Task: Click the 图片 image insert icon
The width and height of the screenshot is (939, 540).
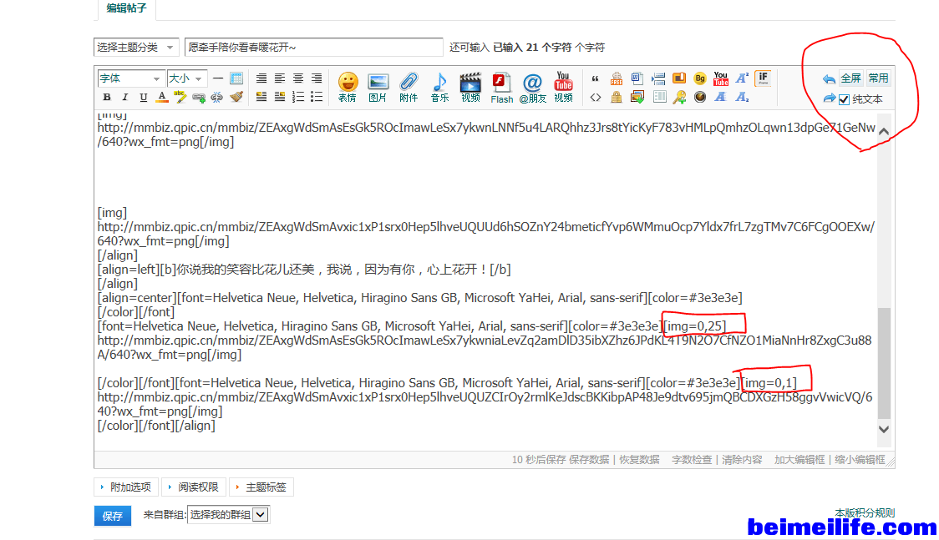Action: point(378,86)
